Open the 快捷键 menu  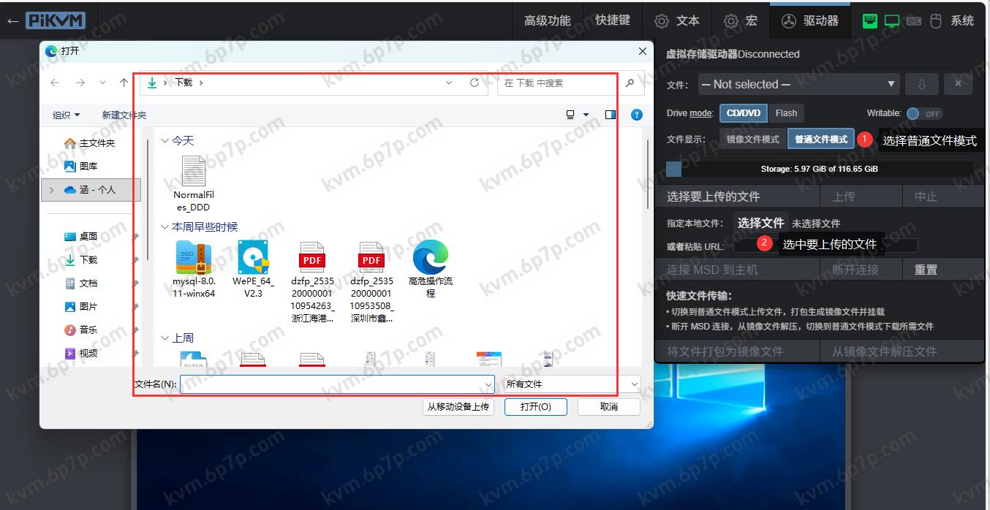point(612,20)
